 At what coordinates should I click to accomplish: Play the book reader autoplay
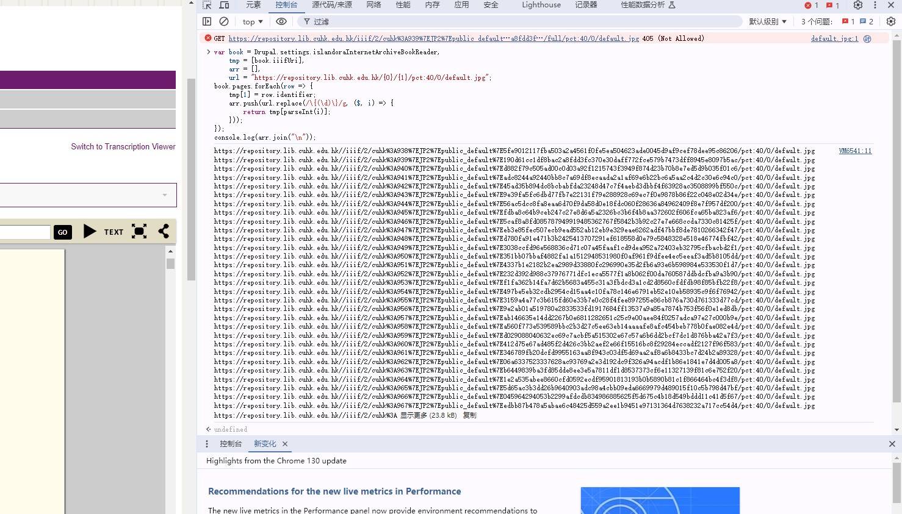coord(90,231)
